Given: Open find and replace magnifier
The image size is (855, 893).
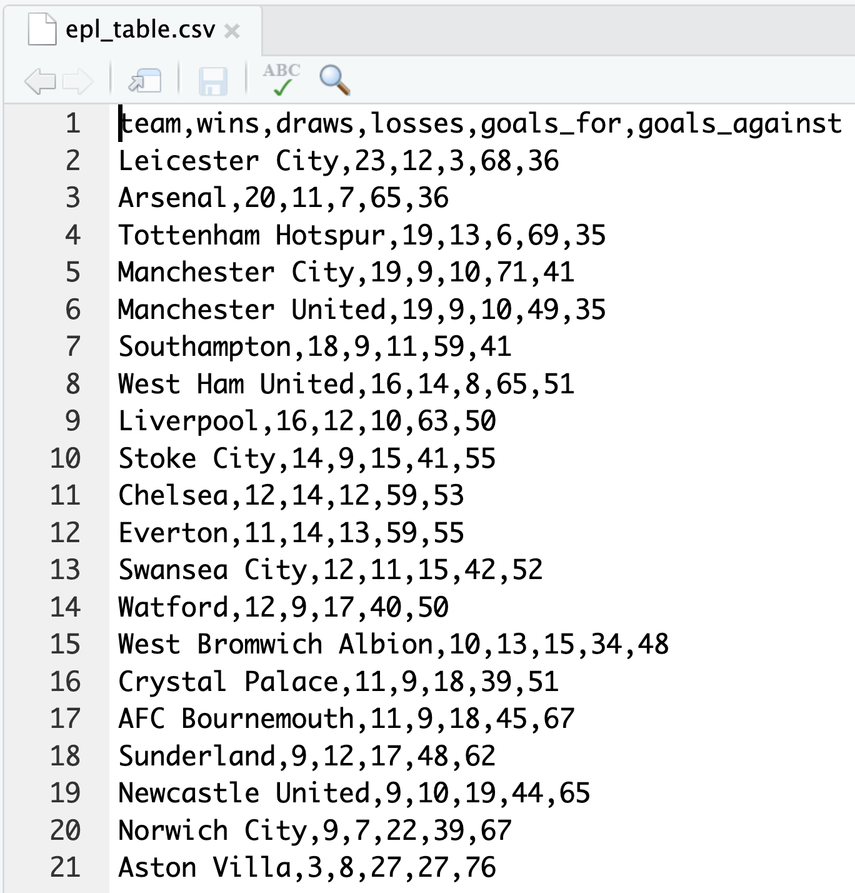Looking at the screenshot, I should (334, 80).
